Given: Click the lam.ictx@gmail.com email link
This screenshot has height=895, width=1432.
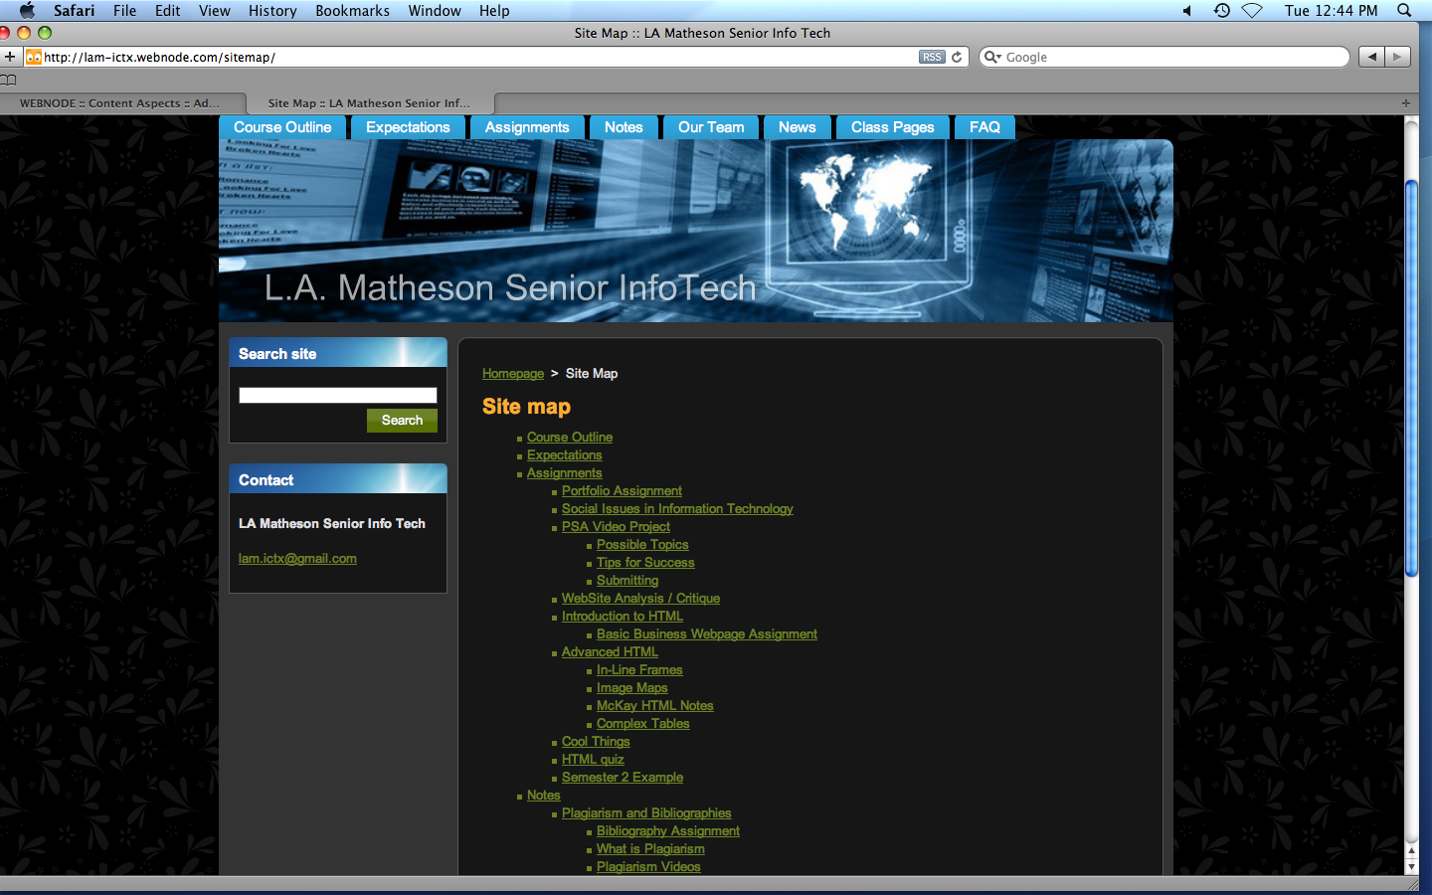Looking at the screenshot, I should [x=297, y=559].
